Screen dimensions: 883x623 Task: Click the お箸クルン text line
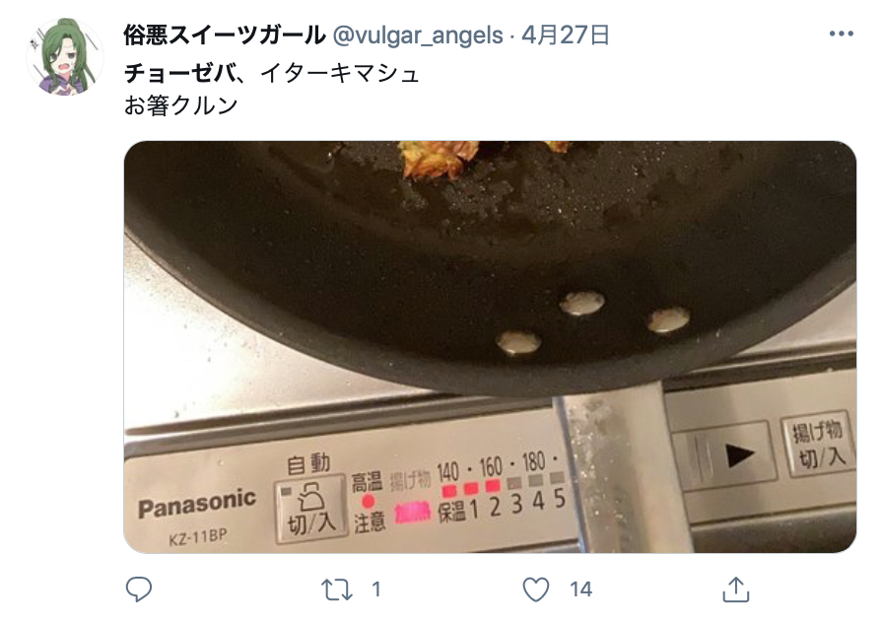180,105
